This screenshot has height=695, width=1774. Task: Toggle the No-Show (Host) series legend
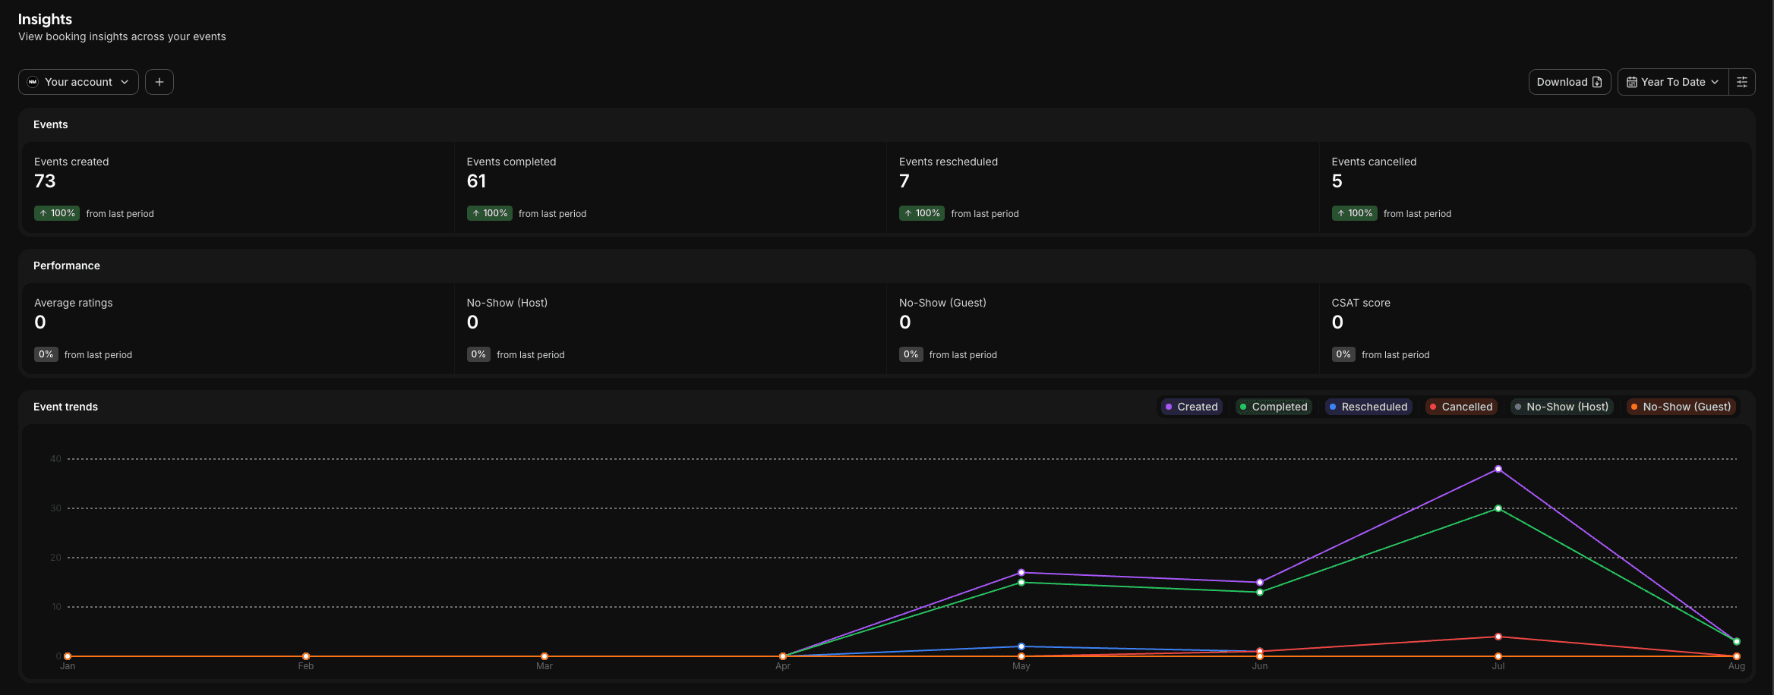[1561, 407]
